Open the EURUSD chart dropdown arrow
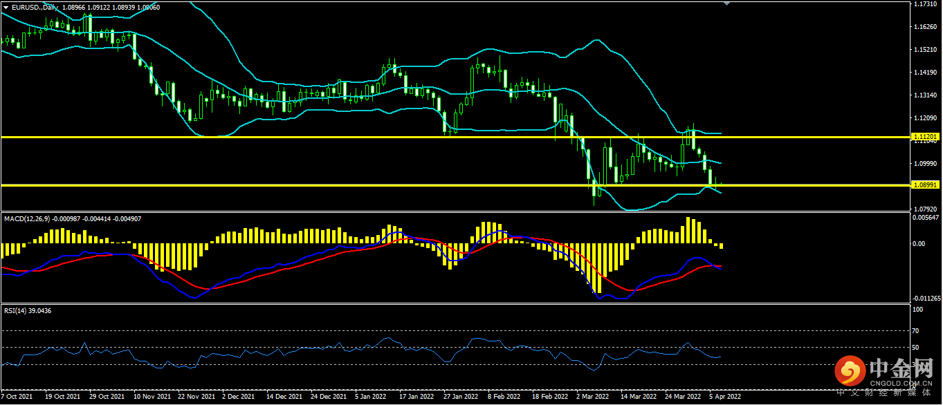 6,7
